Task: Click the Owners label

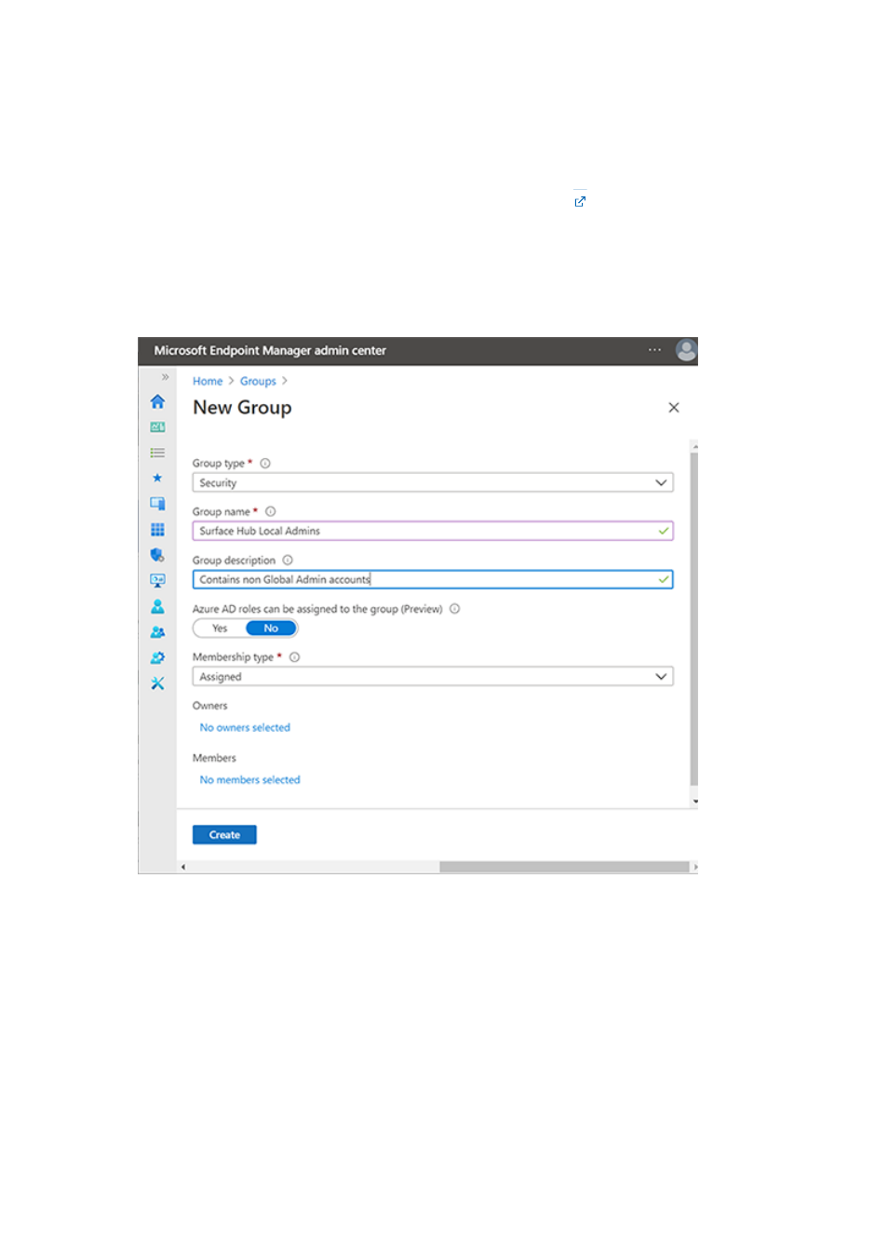Action: coord(209,706)
